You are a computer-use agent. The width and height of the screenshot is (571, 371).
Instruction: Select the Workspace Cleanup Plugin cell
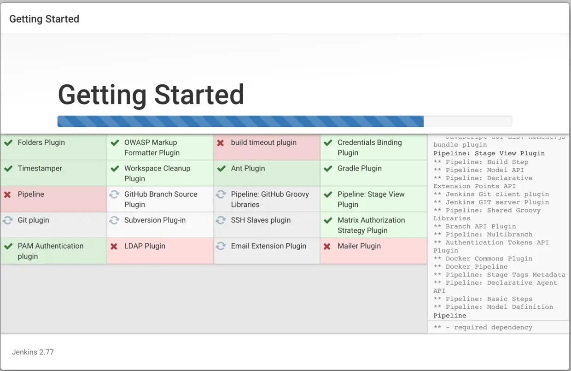[x=160, y=173]
